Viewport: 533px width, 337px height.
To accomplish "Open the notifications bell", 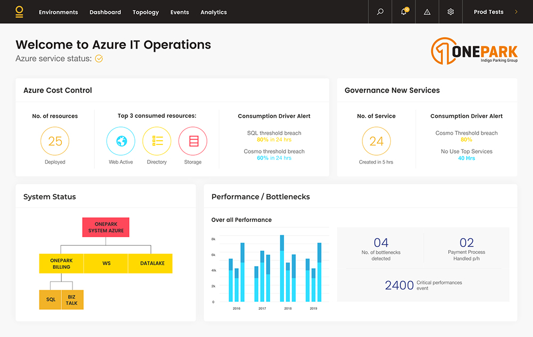I will (x=403, y=12).
